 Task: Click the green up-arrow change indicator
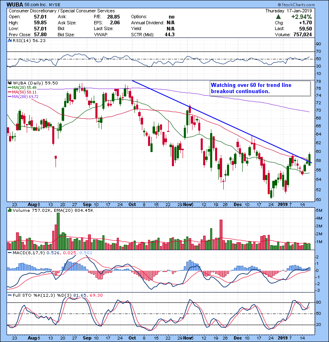click(x=278, y=17)
